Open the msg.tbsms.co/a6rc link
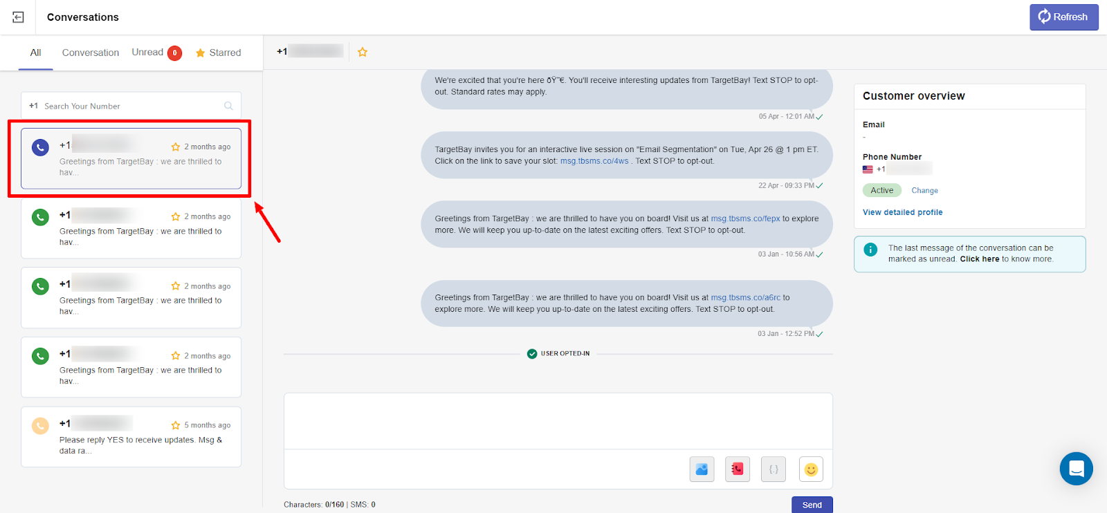The width and height of the screenshot is (1107, 513). 745,297
